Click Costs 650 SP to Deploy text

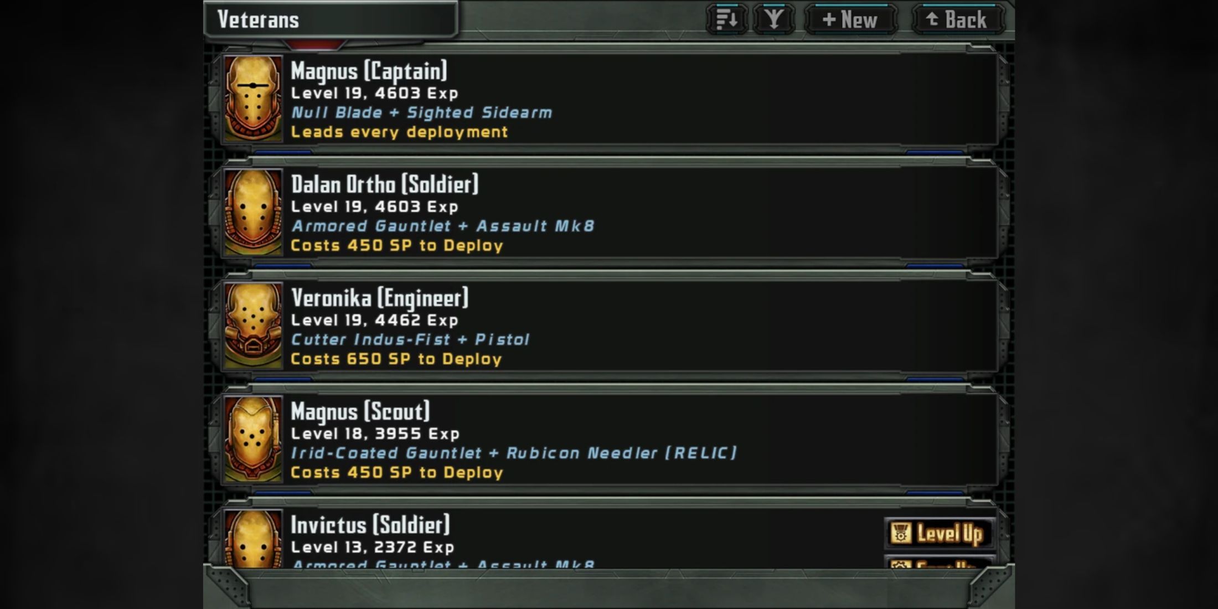(x=396, y=359)
